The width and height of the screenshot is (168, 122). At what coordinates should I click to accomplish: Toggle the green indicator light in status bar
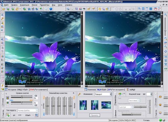point(161,120)
